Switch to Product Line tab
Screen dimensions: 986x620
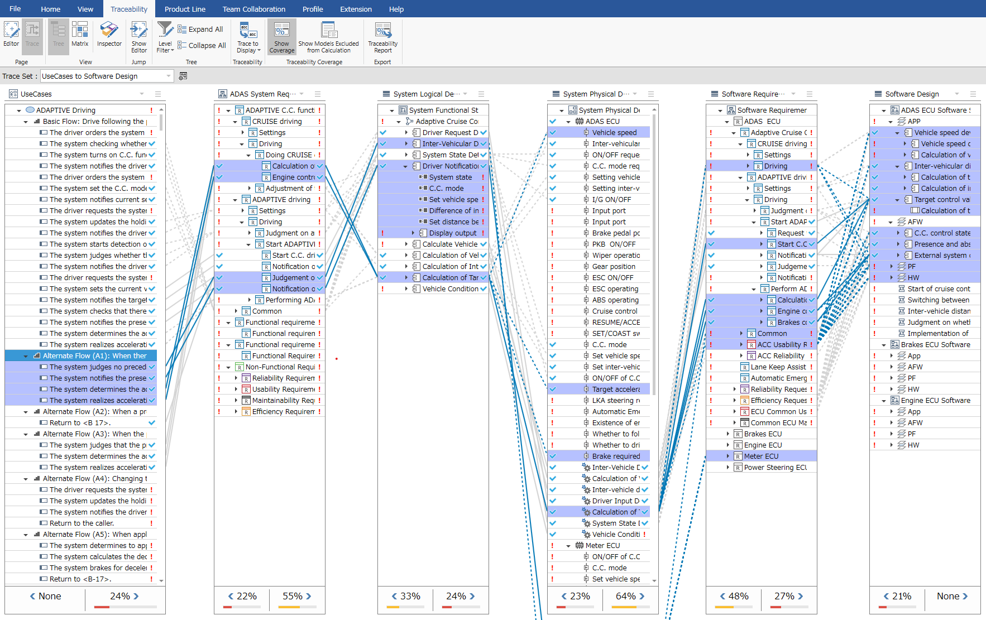(185, 9)
